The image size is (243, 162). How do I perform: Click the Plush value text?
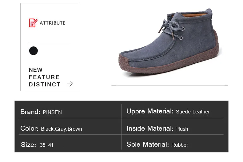coord(181,129)
